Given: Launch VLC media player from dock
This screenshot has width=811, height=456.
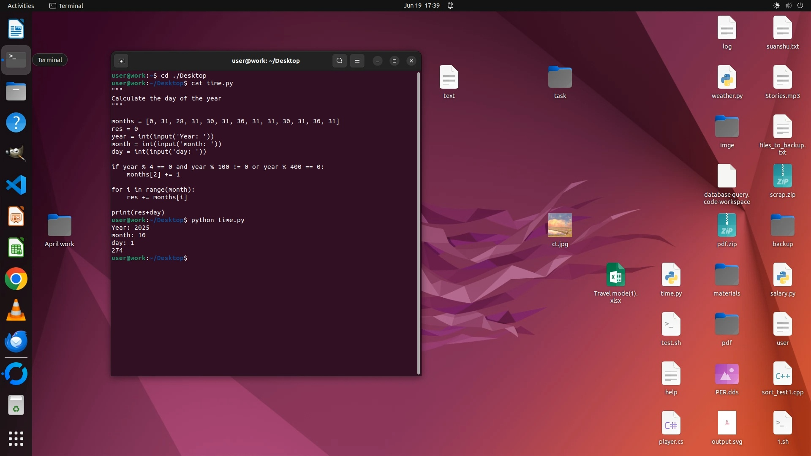Looking at the screenshot, I should tap(16, 310).
